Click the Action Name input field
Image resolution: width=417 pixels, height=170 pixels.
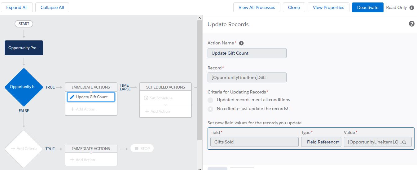pos(247,53)
